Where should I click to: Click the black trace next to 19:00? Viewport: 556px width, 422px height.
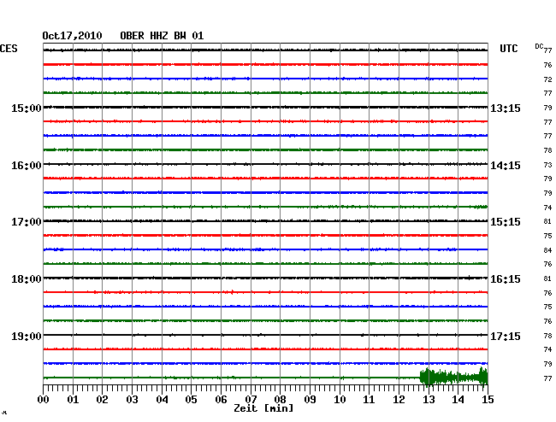pyautogui.click(x=265, y=335)
